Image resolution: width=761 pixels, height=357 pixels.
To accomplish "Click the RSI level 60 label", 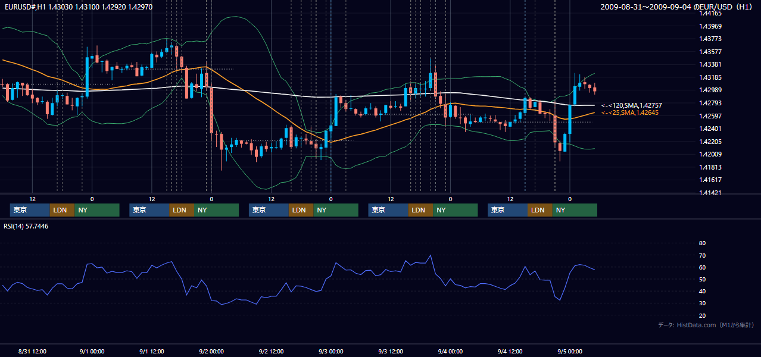I will point(702,267).
